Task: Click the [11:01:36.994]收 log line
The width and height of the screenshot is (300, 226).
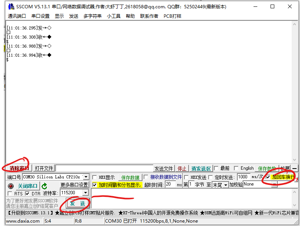Action: (29, 55)
